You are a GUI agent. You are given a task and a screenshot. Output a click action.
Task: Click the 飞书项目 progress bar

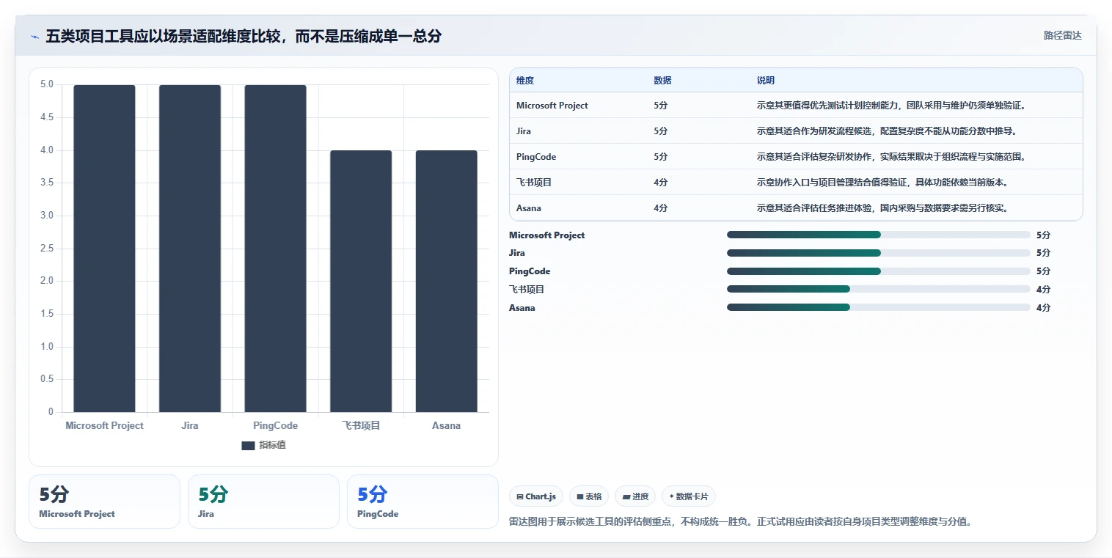click(879, 289)
